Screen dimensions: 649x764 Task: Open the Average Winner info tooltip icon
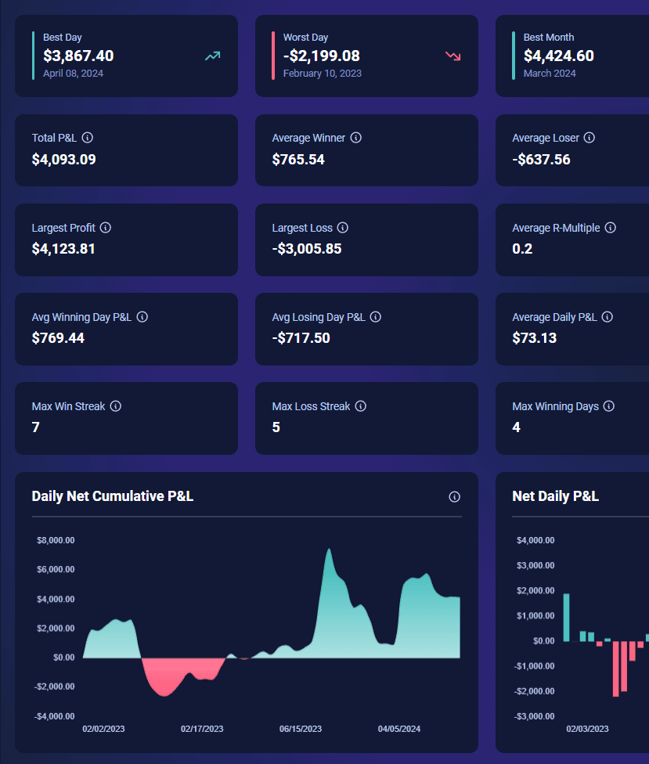pos(356,138)
